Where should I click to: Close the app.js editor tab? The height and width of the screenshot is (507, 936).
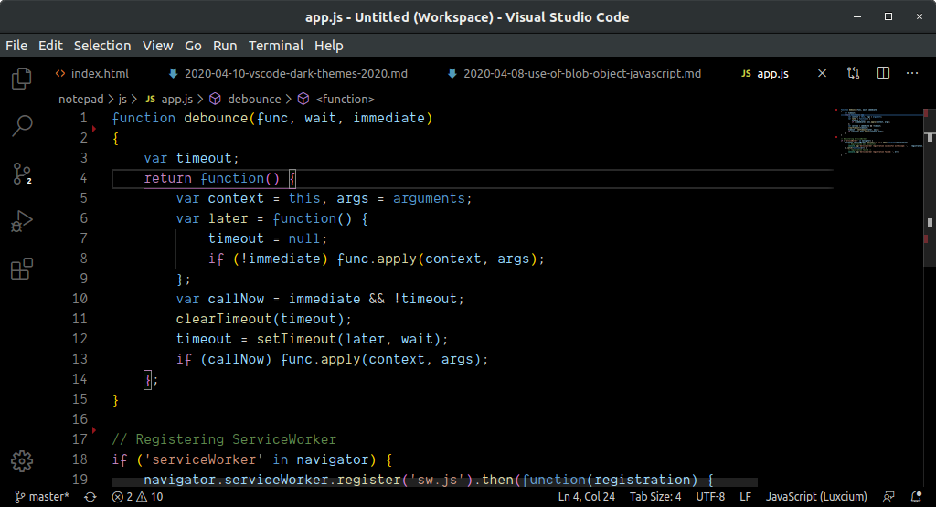click(822, 73)
